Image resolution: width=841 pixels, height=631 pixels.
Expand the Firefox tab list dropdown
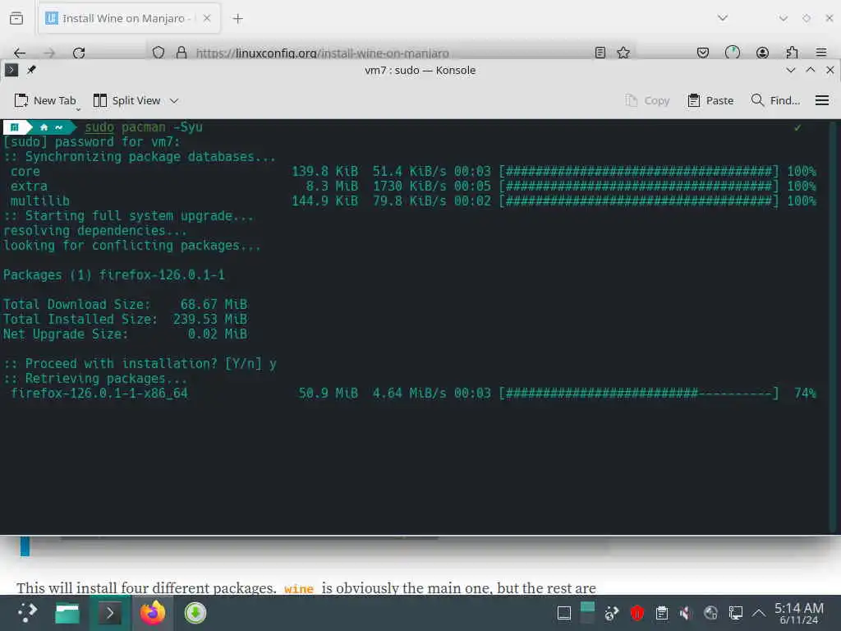tap(723, 18)
